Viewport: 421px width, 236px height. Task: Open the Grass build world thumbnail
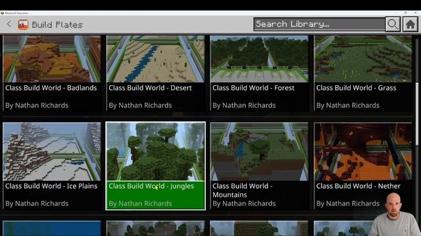coord(363,59)
